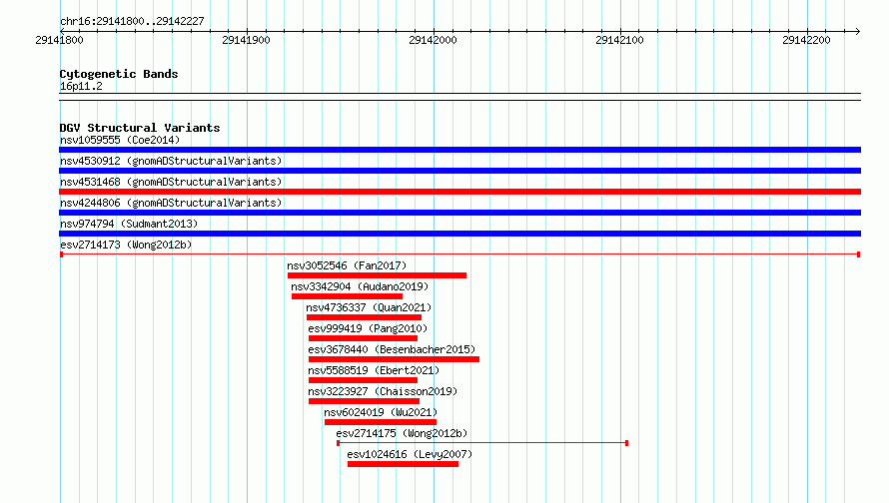Open nsv4244806 (gnomADStructuralVariants) variant label
889x503 pixels.
(171, 203)
